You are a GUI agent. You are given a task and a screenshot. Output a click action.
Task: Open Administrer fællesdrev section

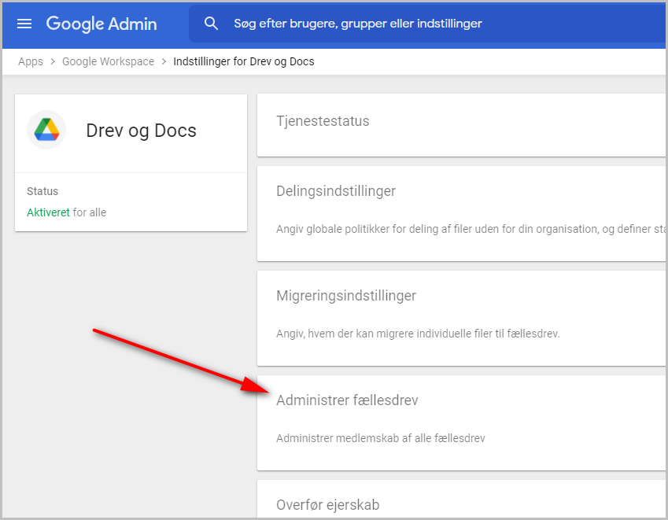(x=461, y=423)
